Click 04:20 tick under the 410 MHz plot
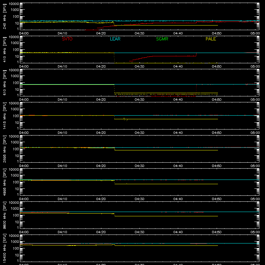The width and height of the screenshot is (265, 265). click(101, 67)
